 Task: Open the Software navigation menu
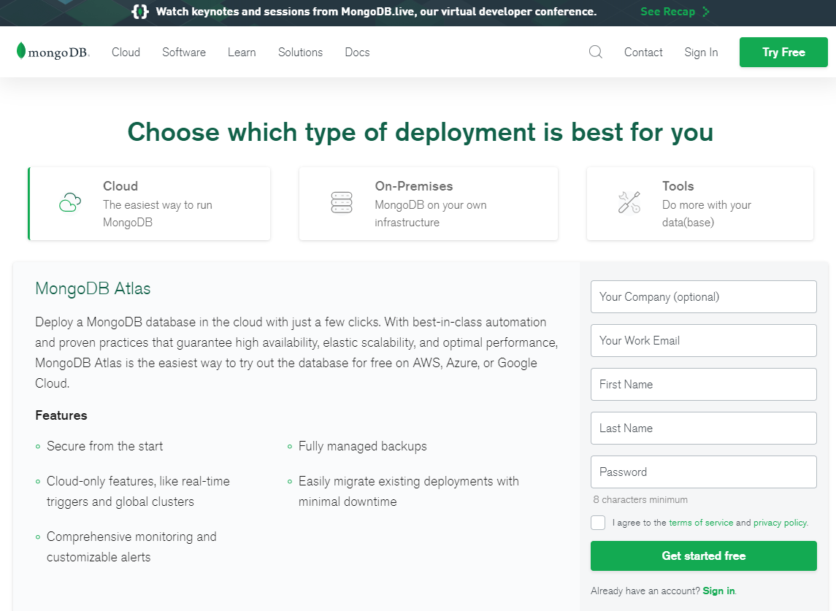184,53
